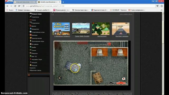This screenshot has width=169, height=95.
Task: Follow the Ramayanam text link
Action: pos(102,36)
